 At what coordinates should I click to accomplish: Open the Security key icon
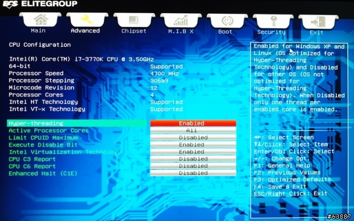click(273, 21)
